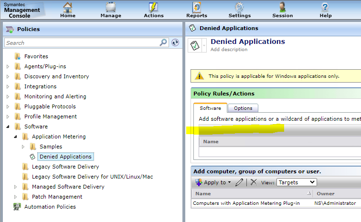Collapse the Application Metering node
This screenshot has height=222, width=361.
pos(15,137)
